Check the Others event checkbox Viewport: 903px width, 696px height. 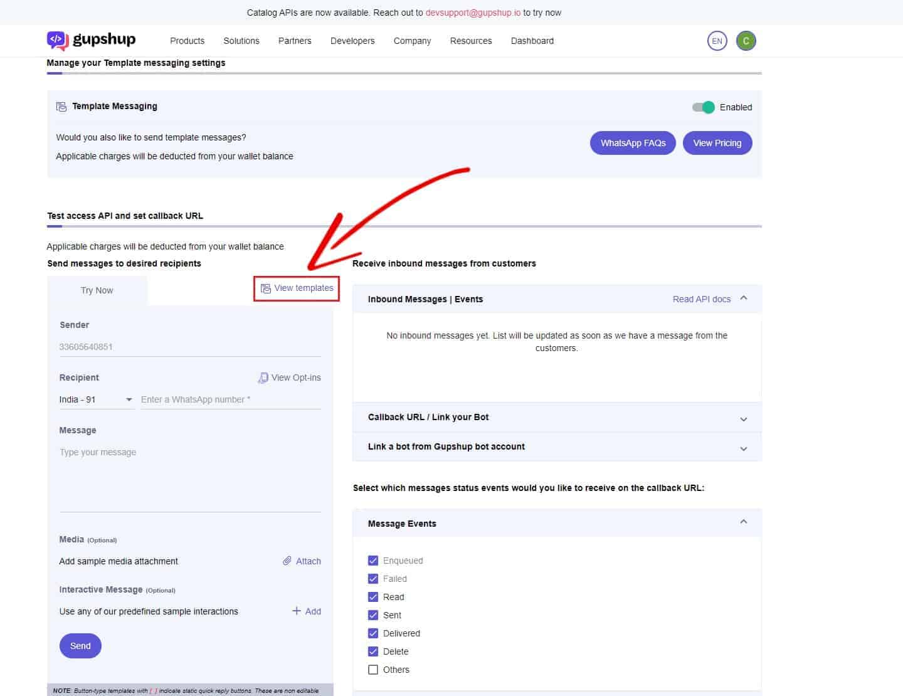point(373,670)
